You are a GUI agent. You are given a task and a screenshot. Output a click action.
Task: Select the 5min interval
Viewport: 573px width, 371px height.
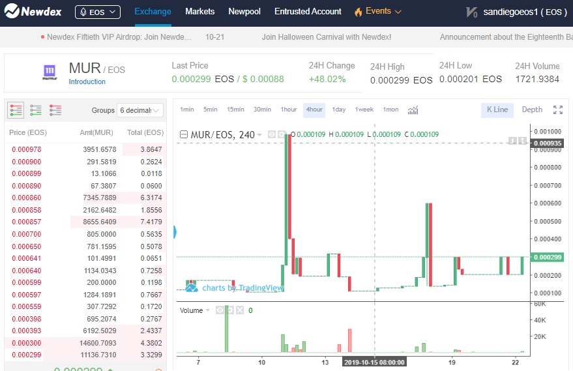210,110
